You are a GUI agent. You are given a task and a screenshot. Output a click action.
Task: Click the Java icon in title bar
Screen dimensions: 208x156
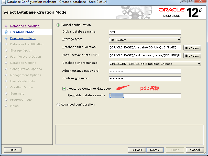[x=4, y=2]
